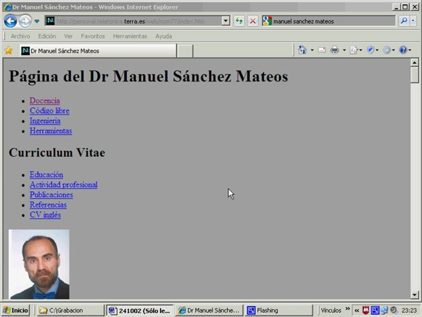
Task: Open the Archivo menu
Action: (21, 36)
